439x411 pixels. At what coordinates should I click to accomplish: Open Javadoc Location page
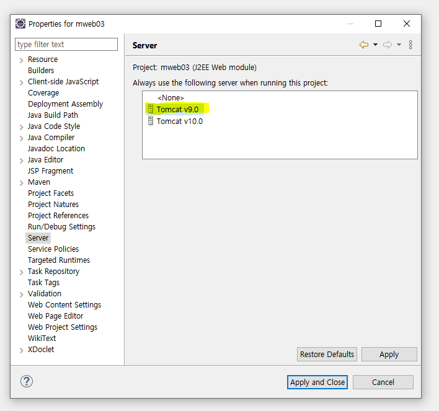(x=56, y=149)
